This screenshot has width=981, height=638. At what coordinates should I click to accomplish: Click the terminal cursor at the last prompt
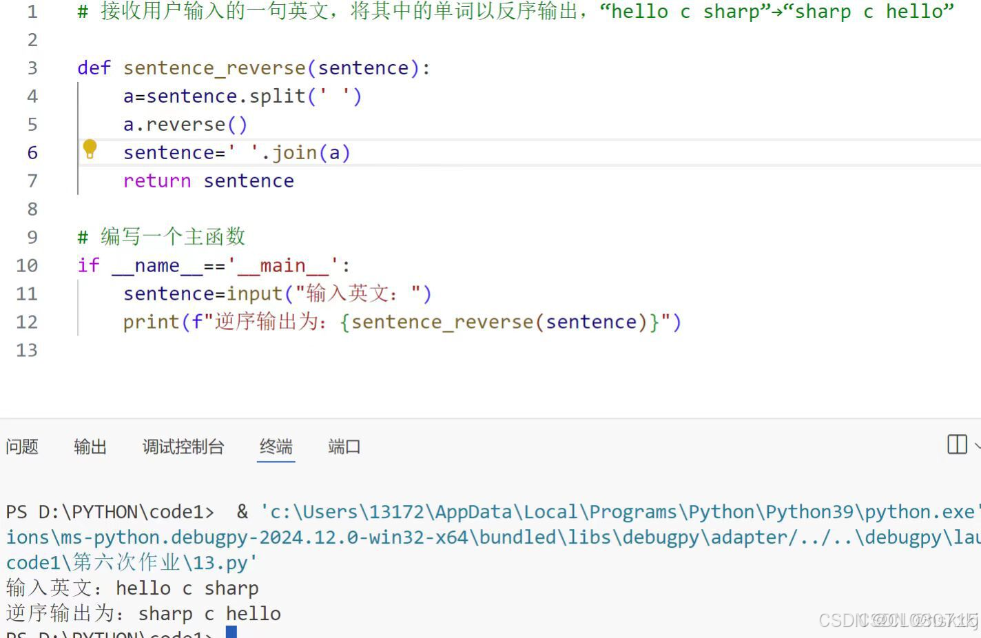(231, 632)
